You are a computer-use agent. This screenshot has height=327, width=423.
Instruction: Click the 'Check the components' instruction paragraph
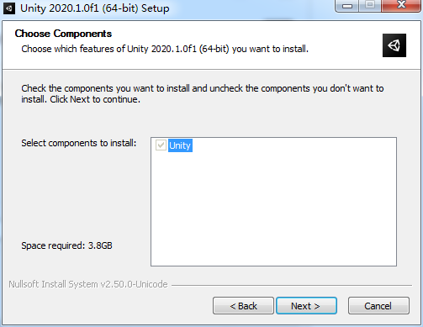point(203,93)
